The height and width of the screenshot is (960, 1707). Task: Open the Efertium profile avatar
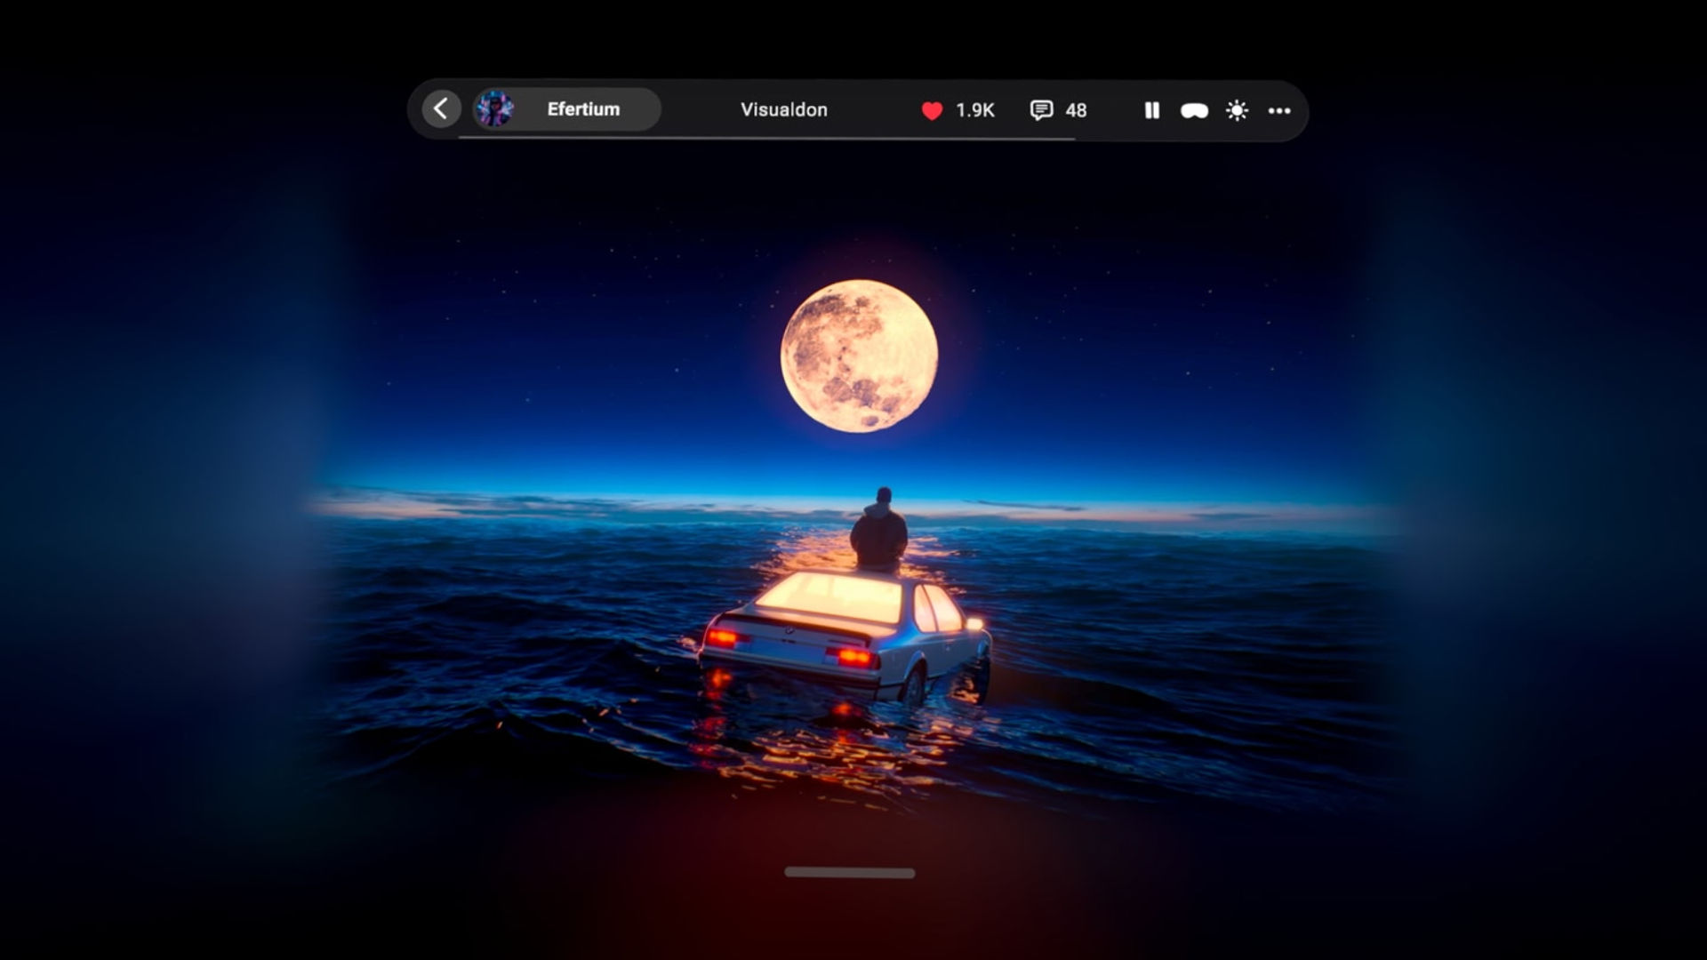tap(494, 109)
